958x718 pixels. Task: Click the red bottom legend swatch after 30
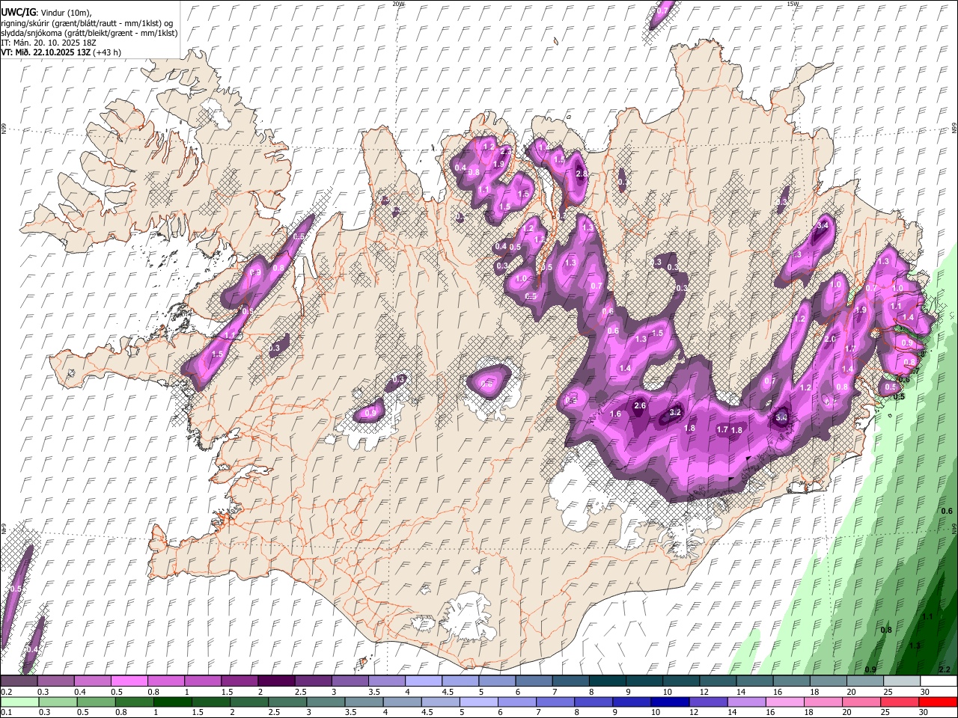click(939, 702)
